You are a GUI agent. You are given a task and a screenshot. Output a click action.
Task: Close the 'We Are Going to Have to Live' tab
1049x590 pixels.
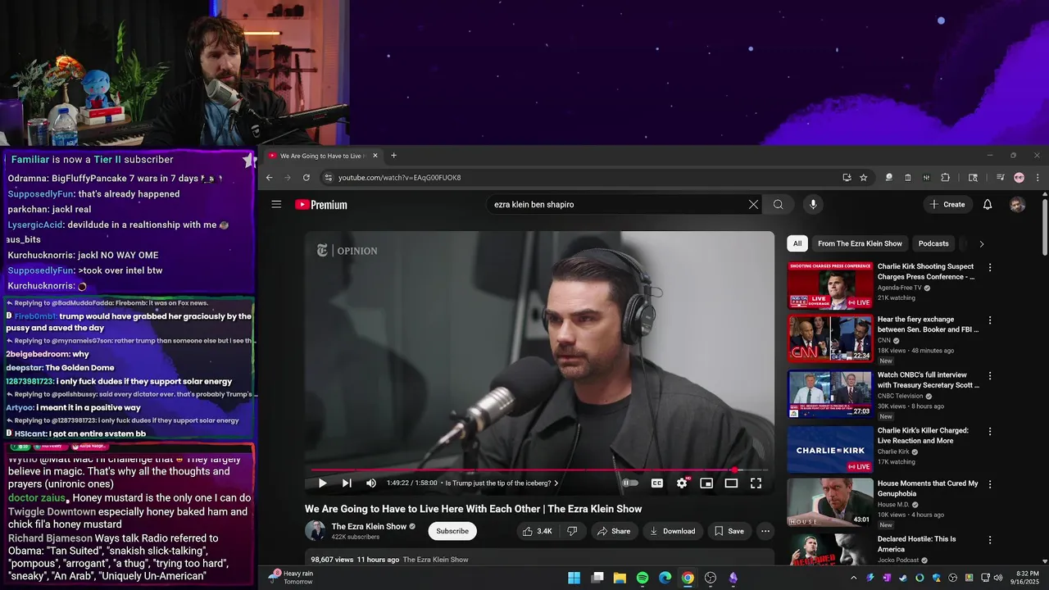(x=375, y=155)
